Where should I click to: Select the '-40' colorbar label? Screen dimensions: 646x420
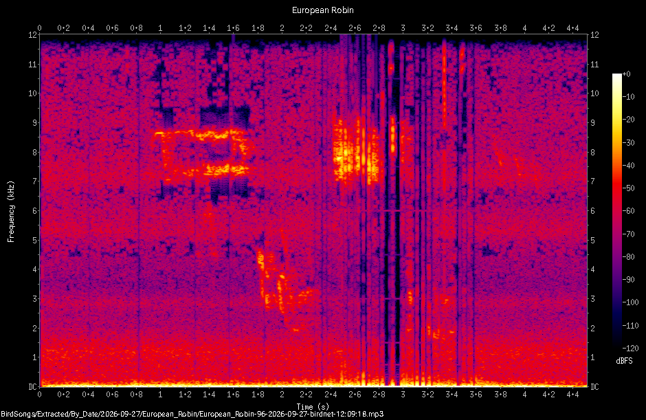click(628, 165)
